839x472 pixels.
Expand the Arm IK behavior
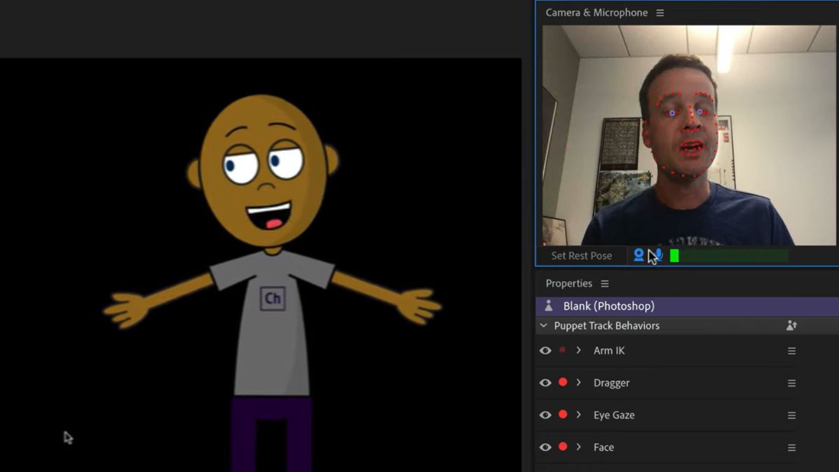point(579,350)
